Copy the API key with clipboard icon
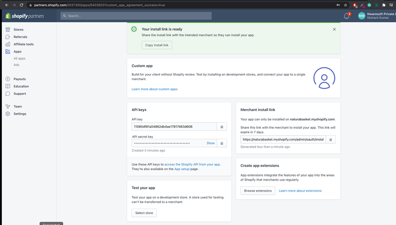Screen dimensions: 396x225 tap(222, 127)
